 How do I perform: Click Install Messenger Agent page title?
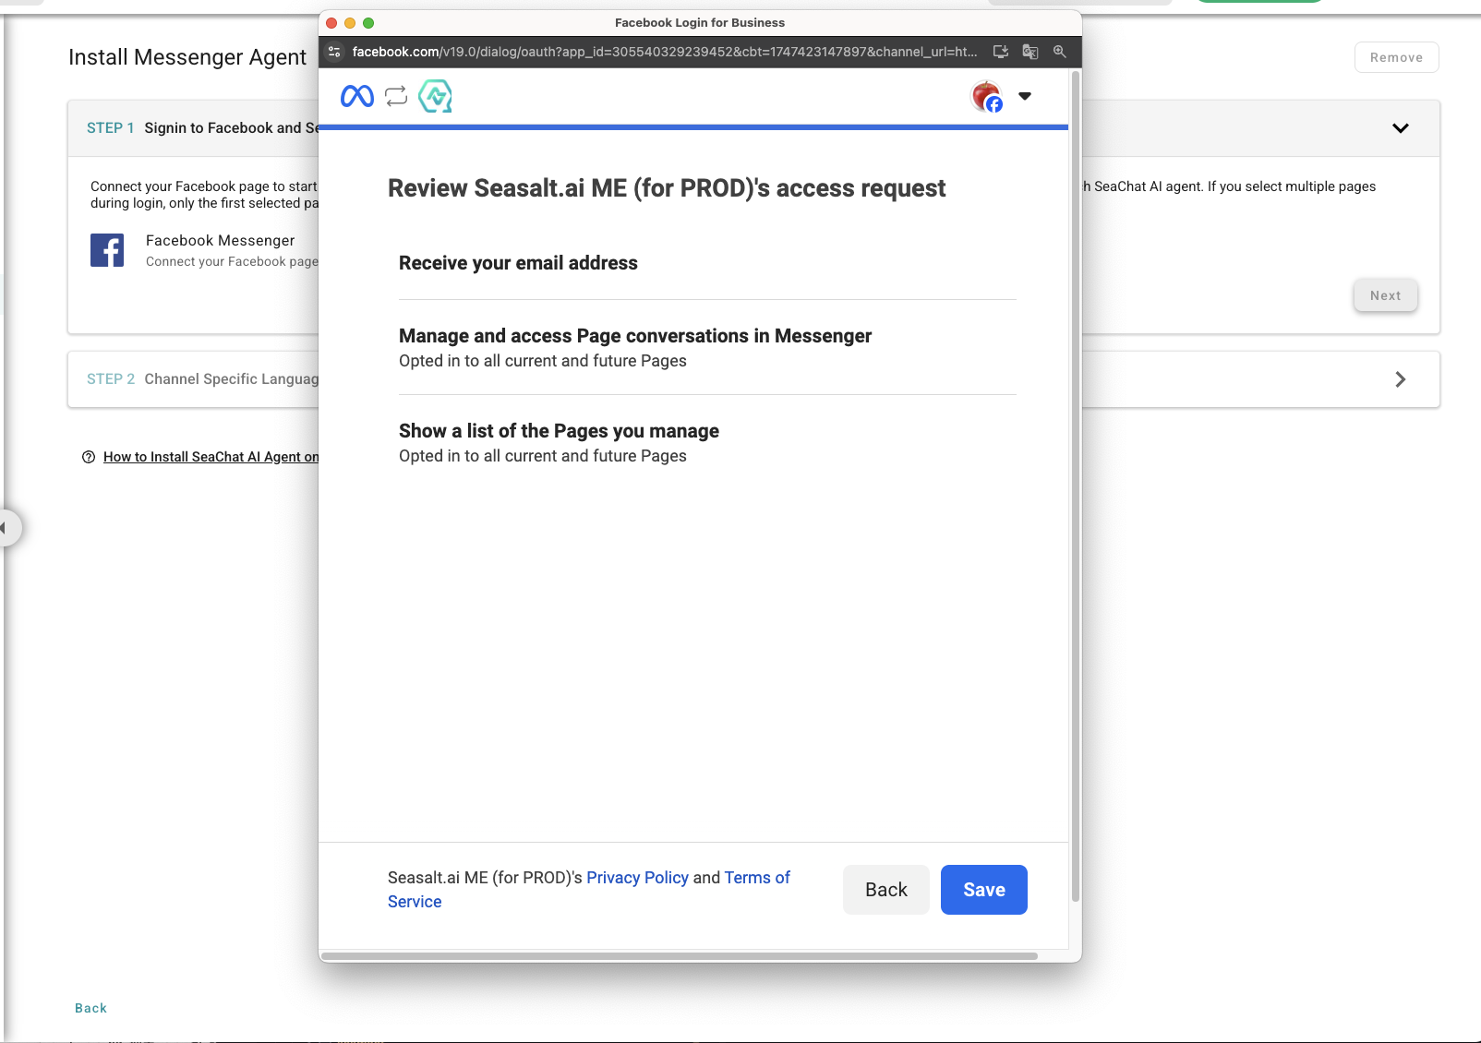[187, 57]
